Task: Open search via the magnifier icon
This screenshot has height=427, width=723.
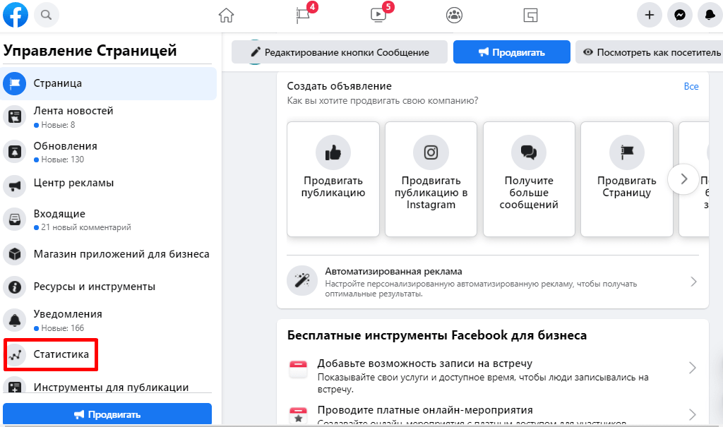Action: pos(46,15)
